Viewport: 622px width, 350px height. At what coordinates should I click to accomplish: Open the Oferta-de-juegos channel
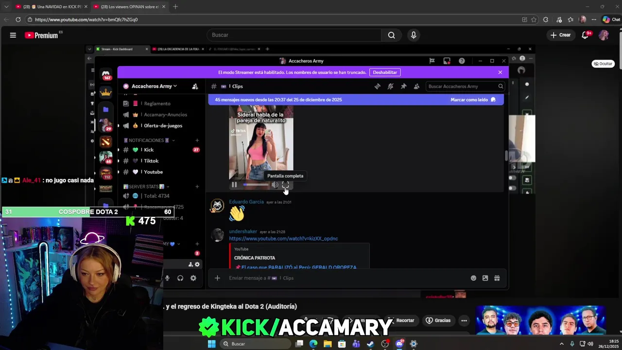click(x=160, y=125)
